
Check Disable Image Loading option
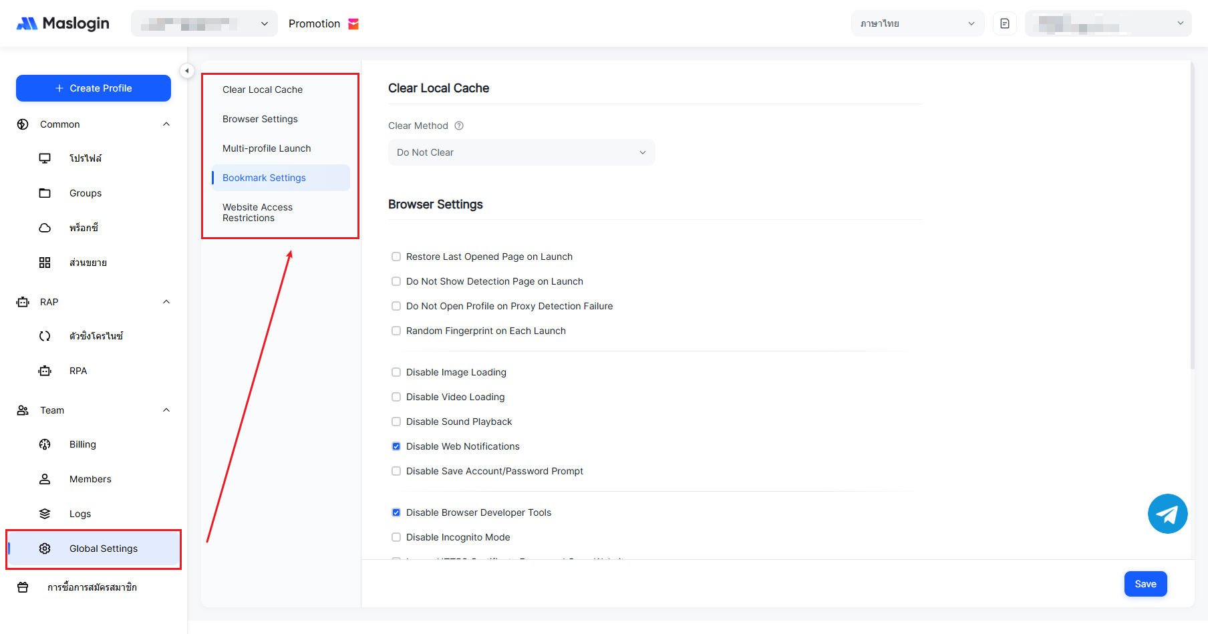(x=396, y=372)
